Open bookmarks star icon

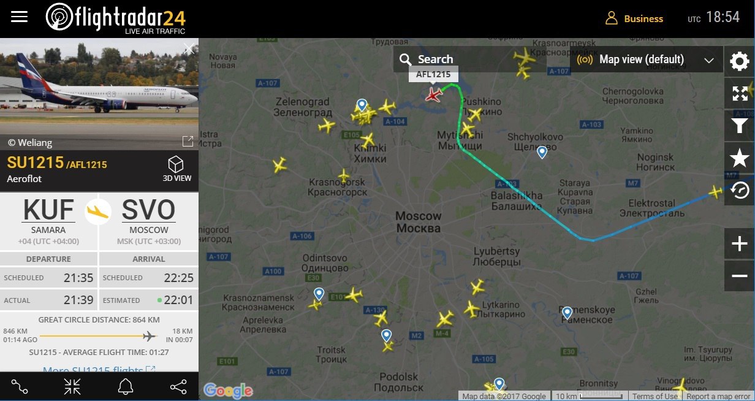tap(740, 158)
